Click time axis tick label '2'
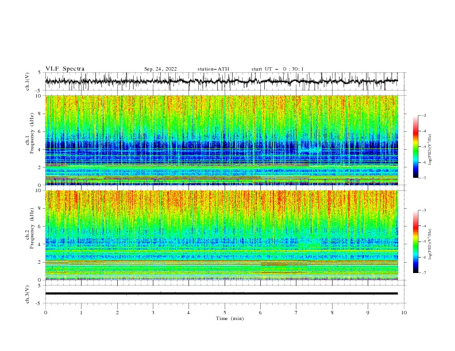Viewport: 455px width, 351px height. 117,313
